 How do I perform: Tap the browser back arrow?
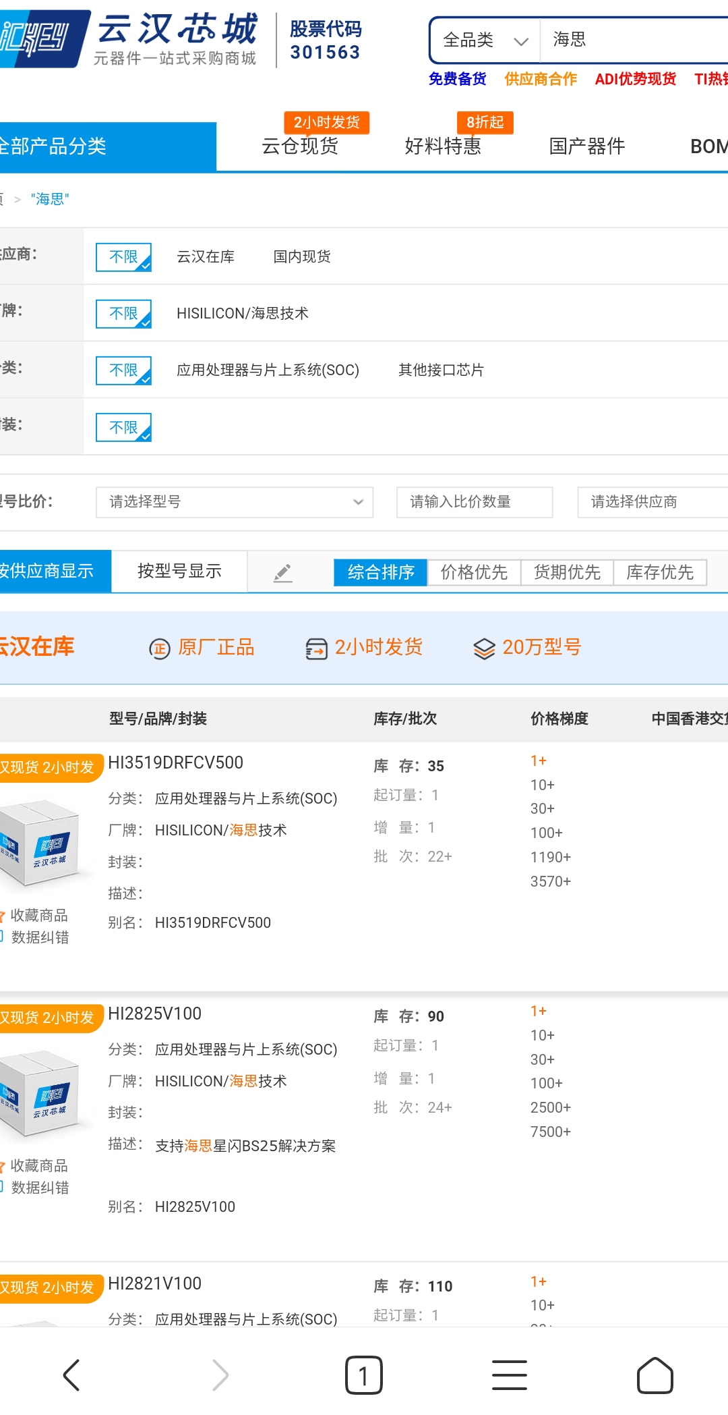coord(71,1375)
